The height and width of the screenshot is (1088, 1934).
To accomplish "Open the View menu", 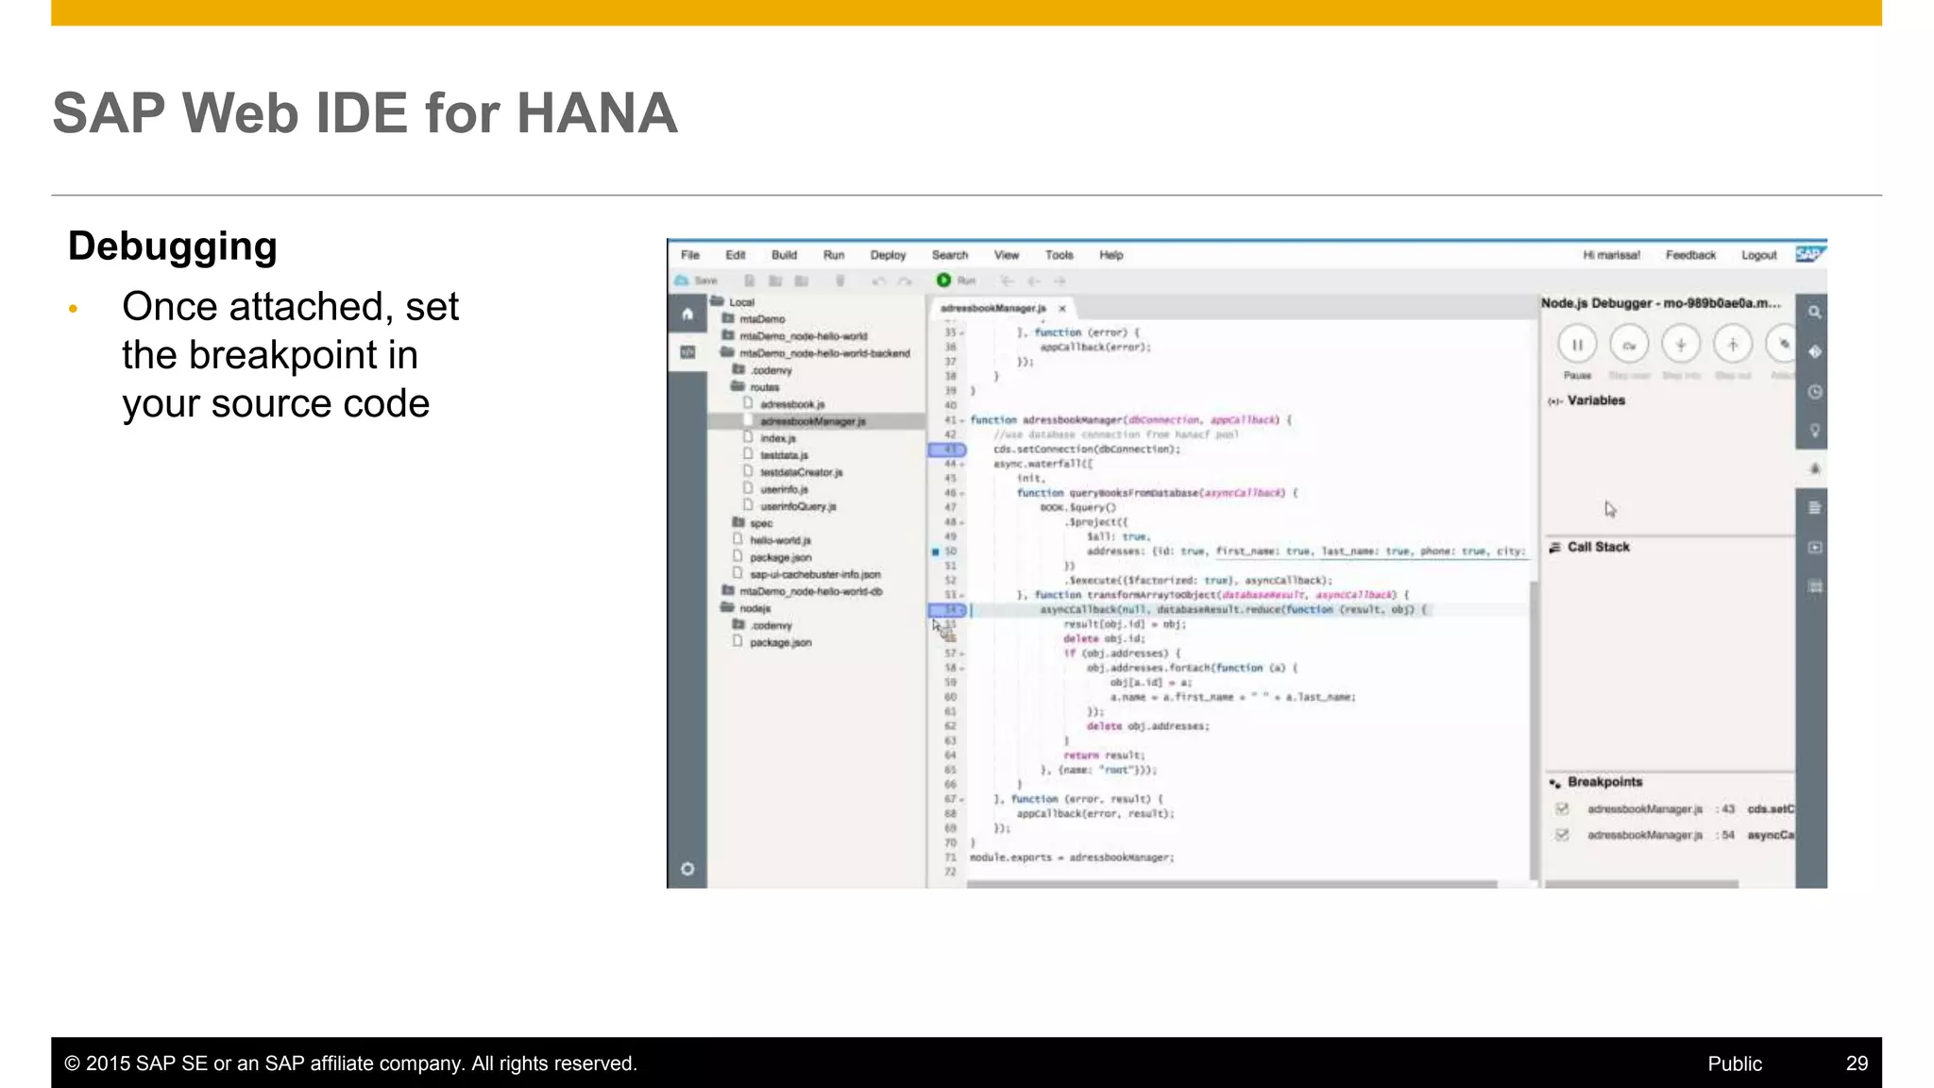I will (x=1007, y=255).
